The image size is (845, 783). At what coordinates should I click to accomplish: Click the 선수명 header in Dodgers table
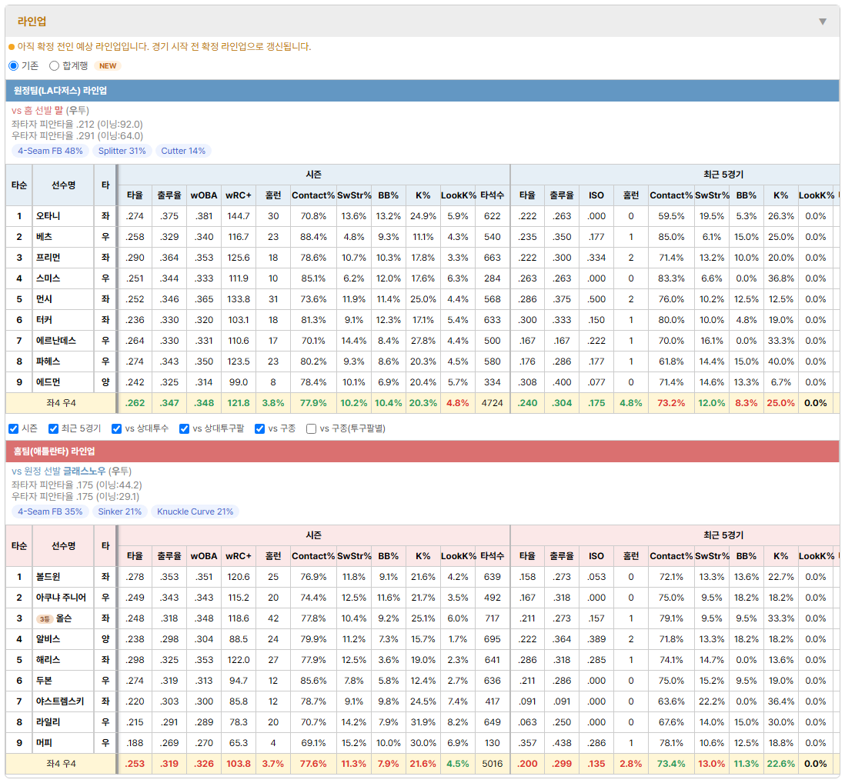point(64,185)
